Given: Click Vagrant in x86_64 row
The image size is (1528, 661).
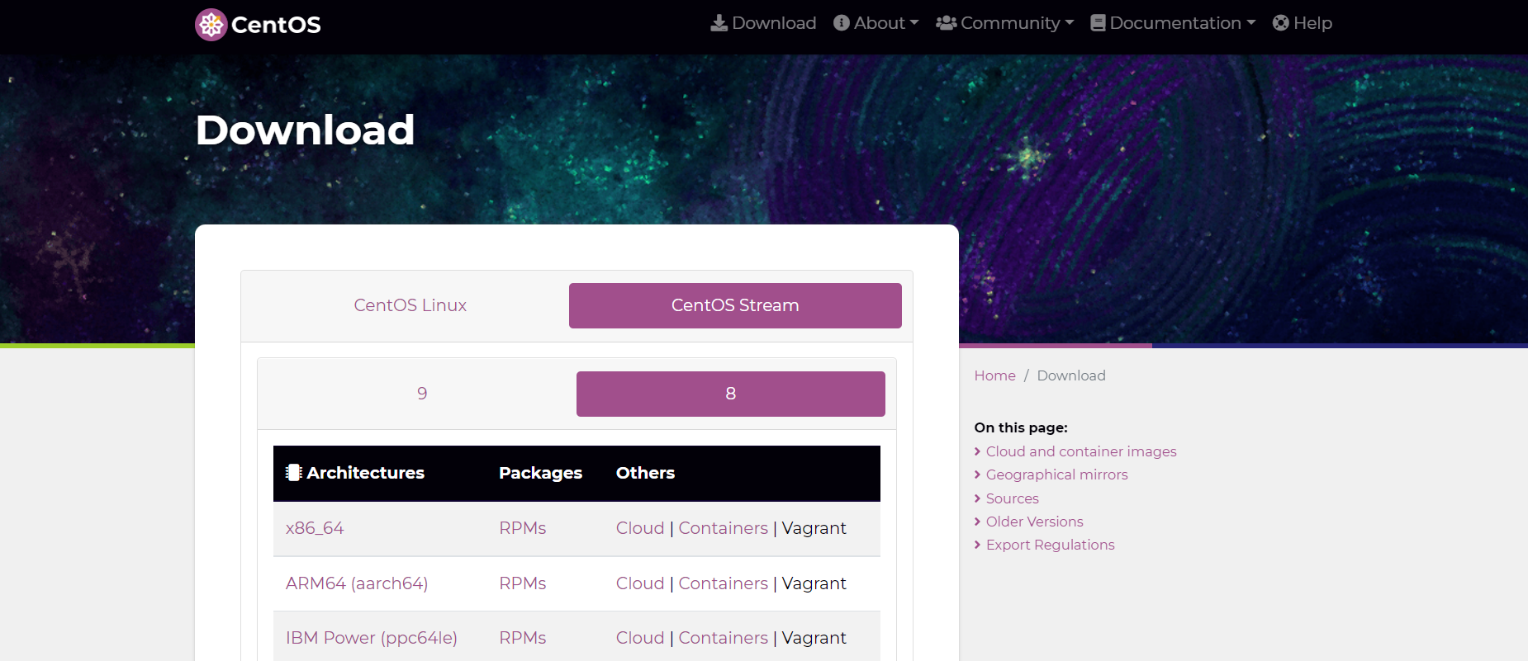Looking at the screenshot, I should tap(814, 528).
